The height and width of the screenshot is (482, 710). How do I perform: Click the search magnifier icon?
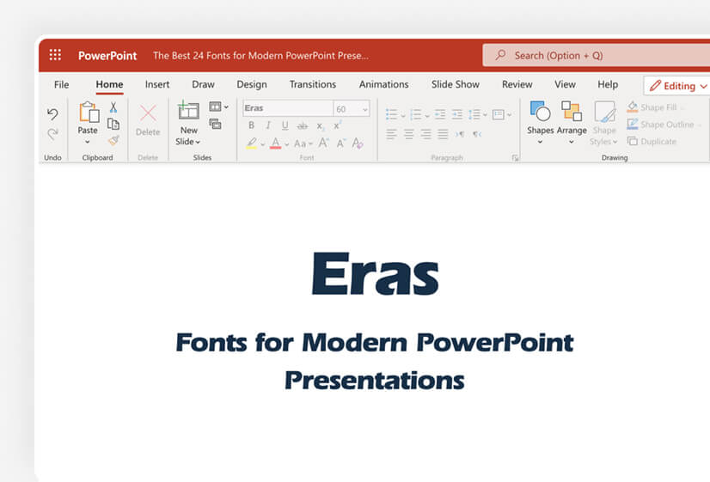pyautogui.click(x=500, y=55)
